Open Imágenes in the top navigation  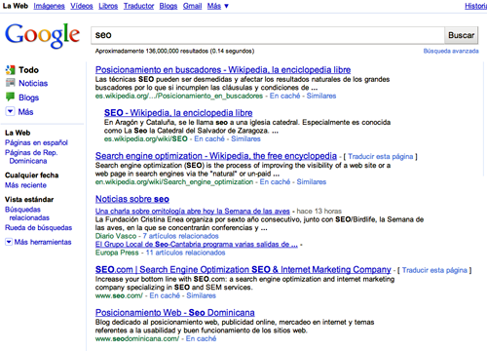click(49, 6)
